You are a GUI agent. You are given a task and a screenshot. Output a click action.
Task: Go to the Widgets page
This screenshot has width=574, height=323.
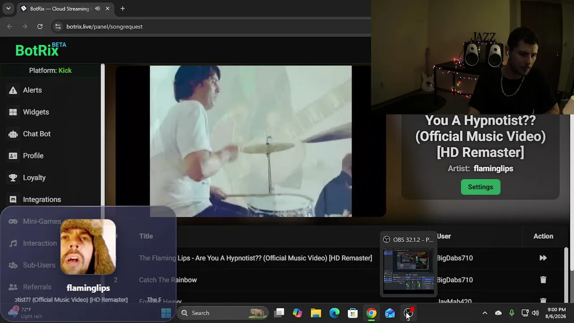[36, 112]
